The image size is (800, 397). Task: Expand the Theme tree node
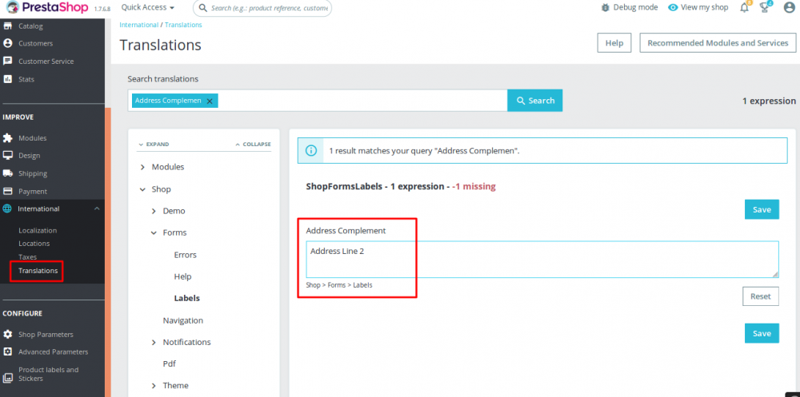154,386
